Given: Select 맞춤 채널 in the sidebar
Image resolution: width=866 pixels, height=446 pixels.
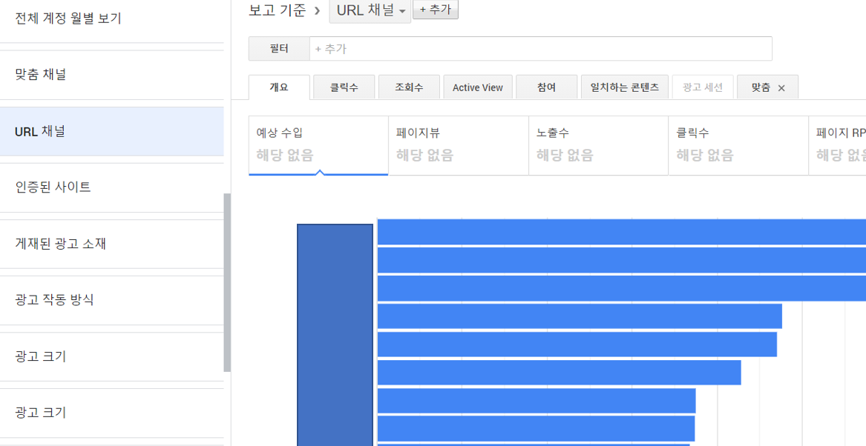Looking at the screenshot, I should [x=111, y=74].
